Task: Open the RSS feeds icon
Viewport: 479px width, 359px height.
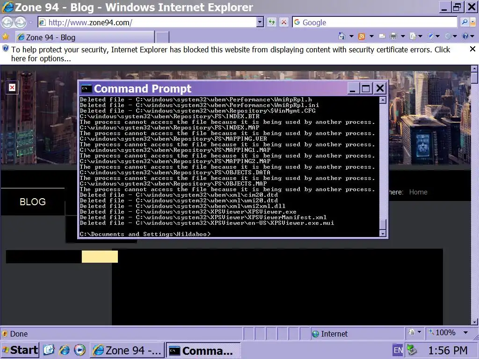Action: coord(362,36)
